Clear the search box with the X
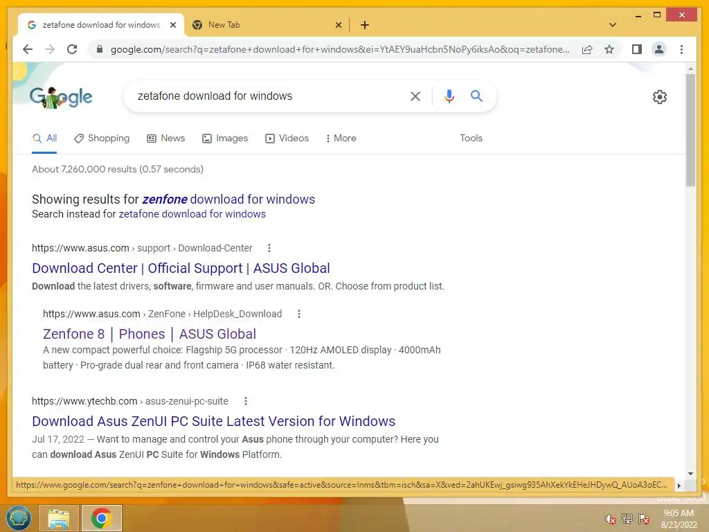 point(415,96)
